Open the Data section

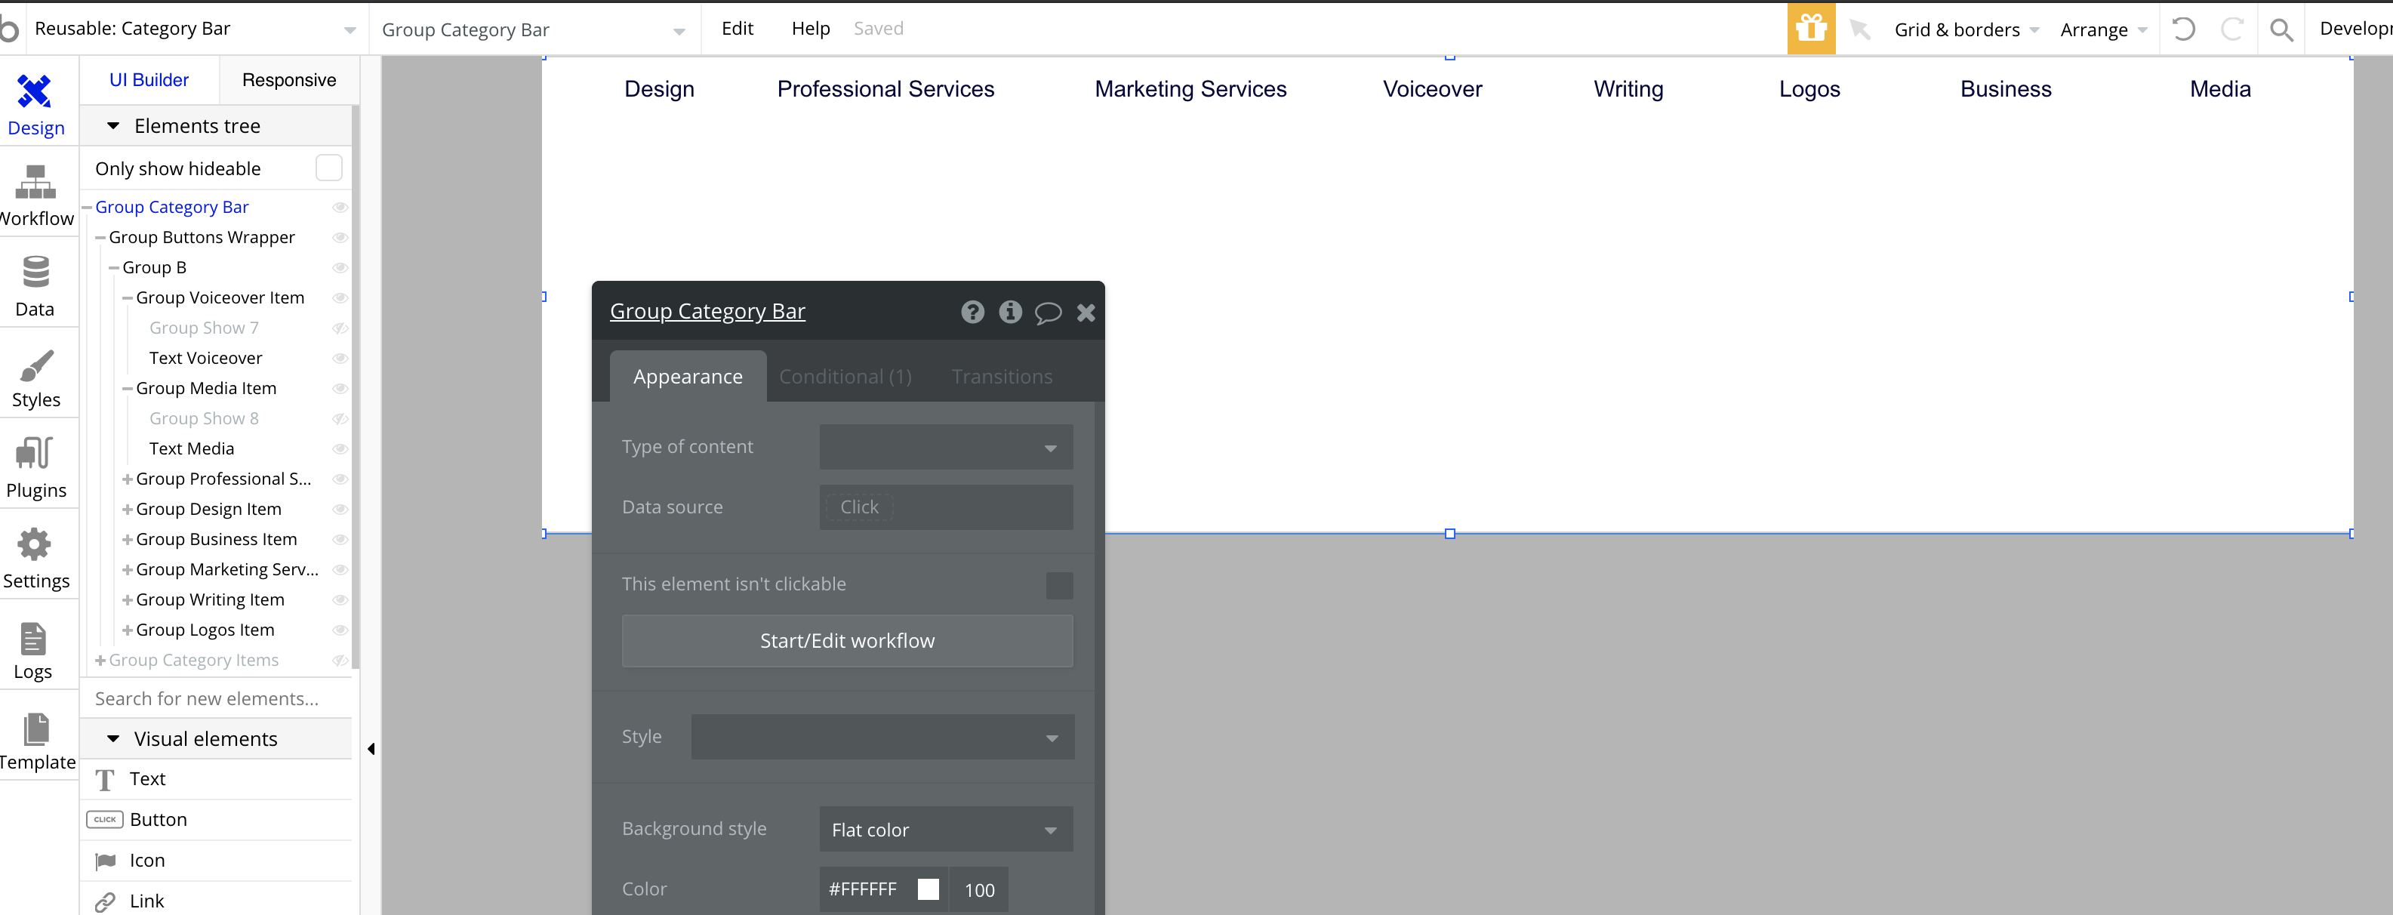[x=35, y=286]
